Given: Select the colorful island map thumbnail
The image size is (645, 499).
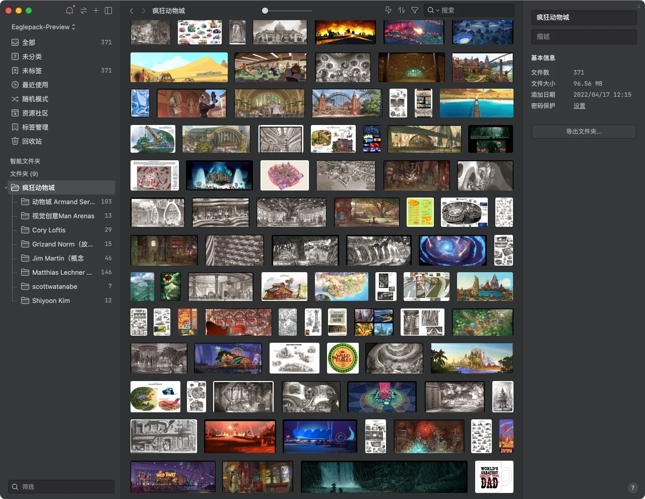Looking at the screenshot, I should [342, 287].
